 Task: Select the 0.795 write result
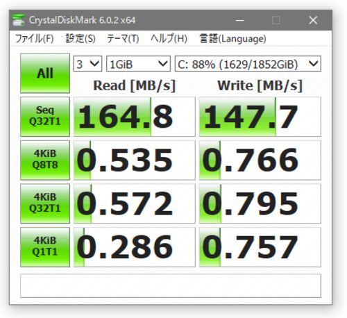[260, 203]
